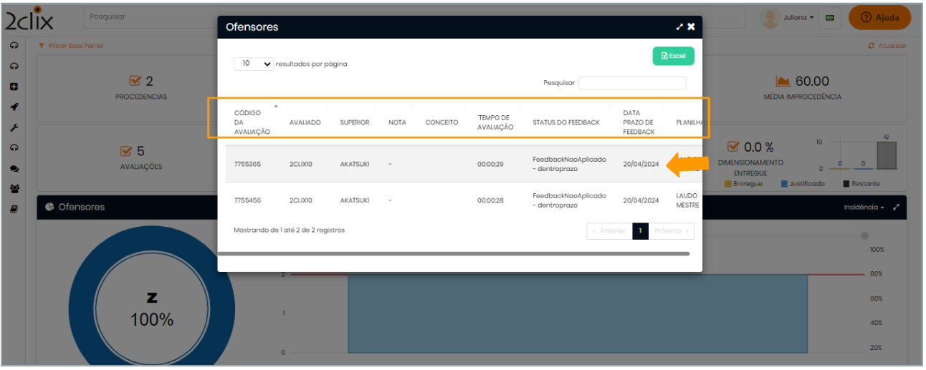Open the results per page dropdown
Screen dimensions: 926x370
254,64
